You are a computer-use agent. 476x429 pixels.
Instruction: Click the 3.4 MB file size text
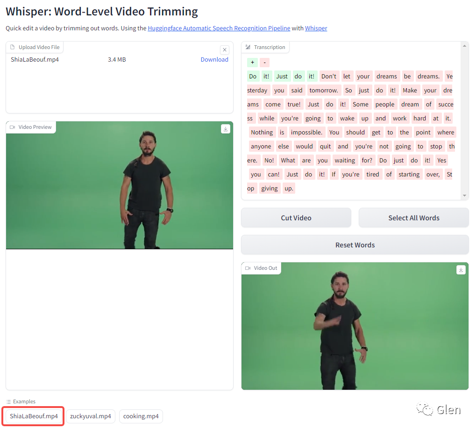point(117,59)
